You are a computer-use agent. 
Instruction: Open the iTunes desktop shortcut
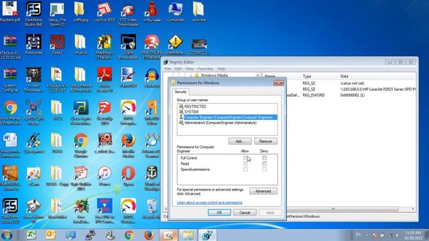pos(105,176)
